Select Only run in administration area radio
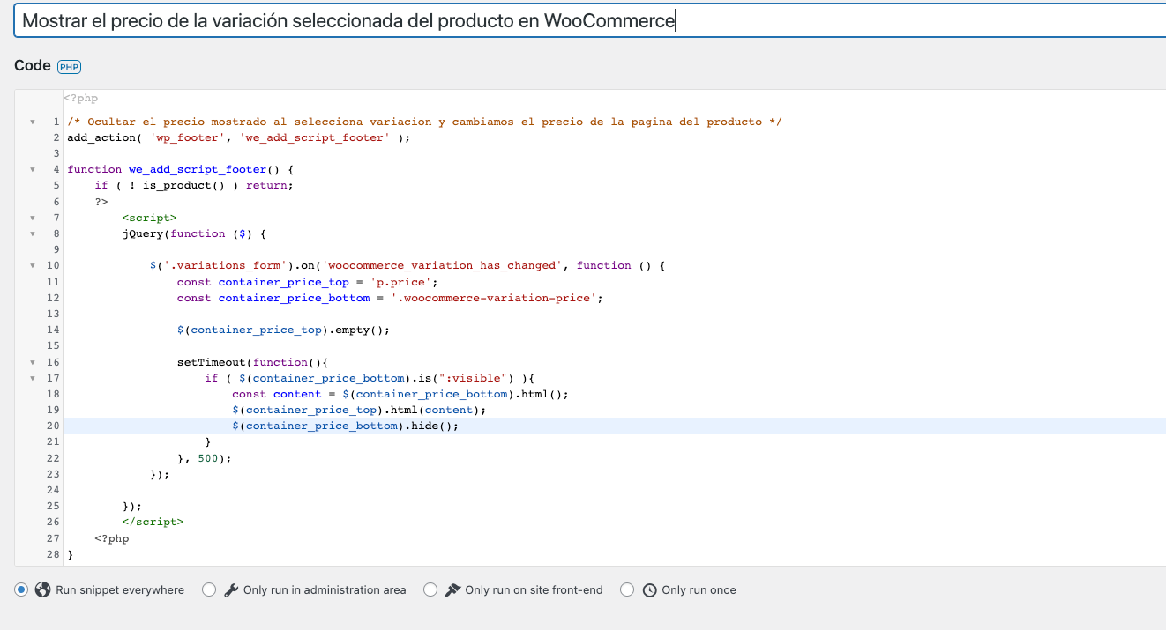 209,590
